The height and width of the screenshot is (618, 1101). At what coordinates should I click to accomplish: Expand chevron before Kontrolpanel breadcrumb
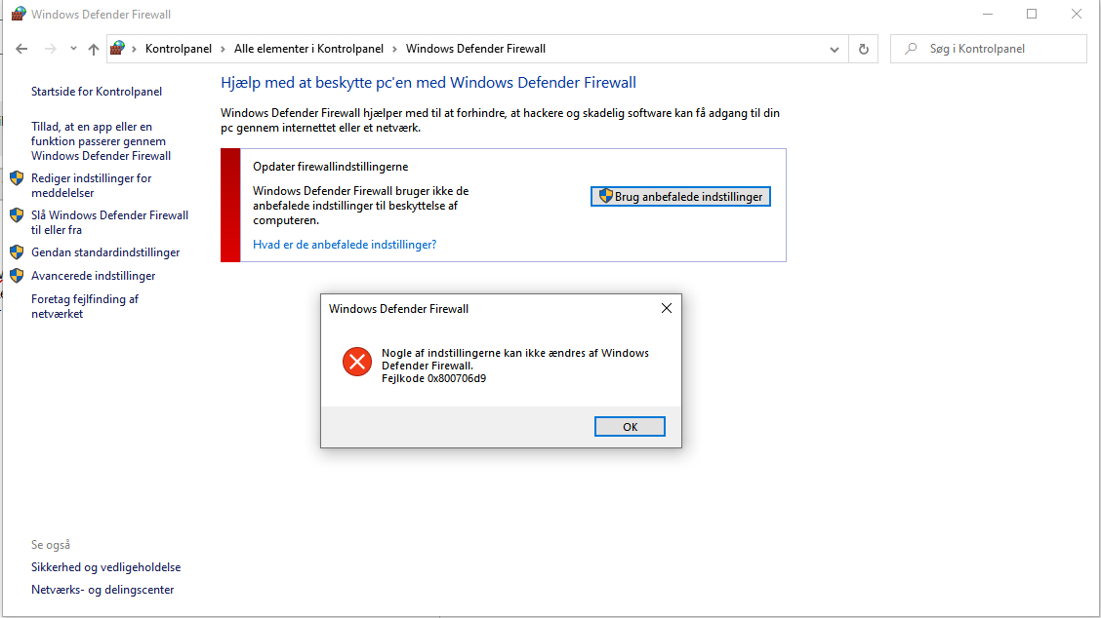tap(133, 49)
